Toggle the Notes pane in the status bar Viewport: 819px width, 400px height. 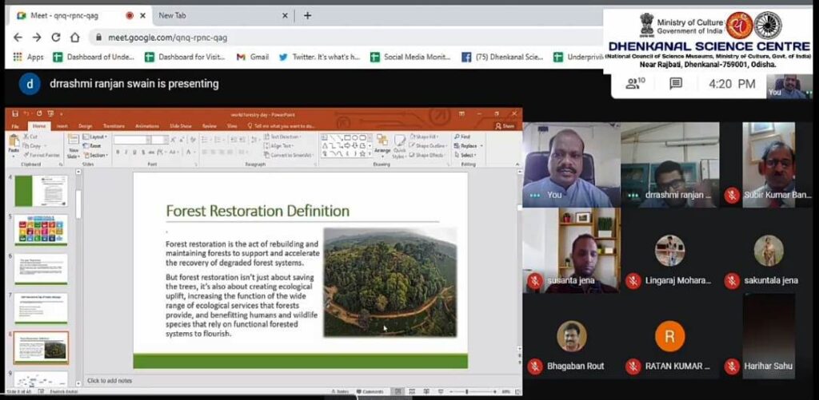pos(340,391)
